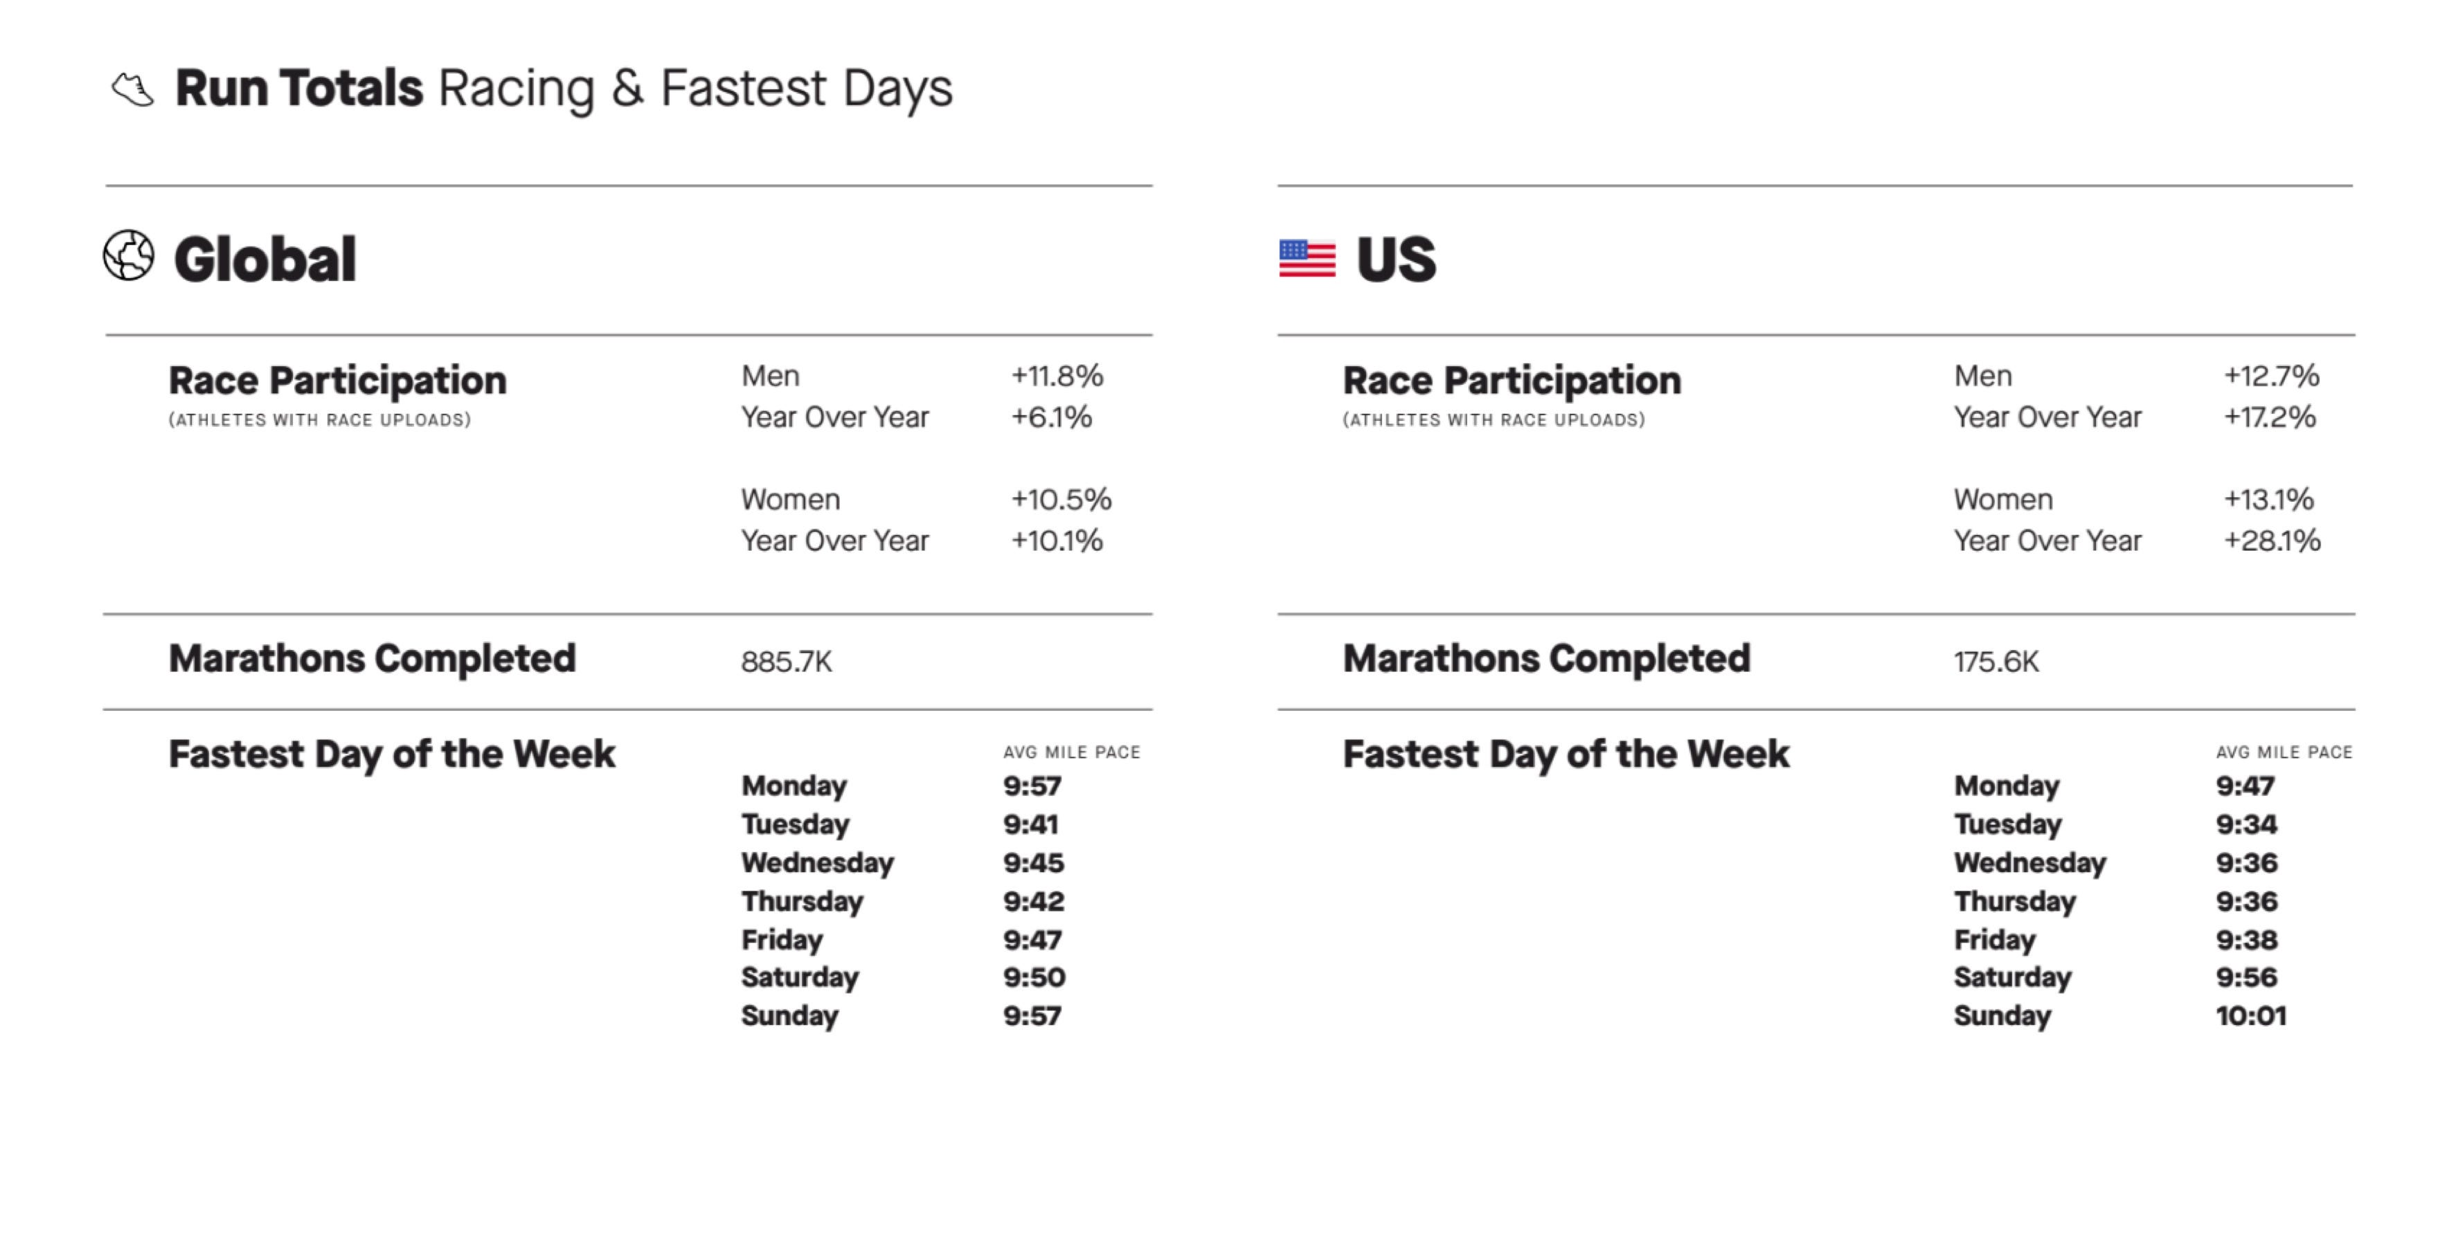This screenshot has width=2456, height=1250.
Task: Select Global Tuesday pace 9:41
Action: point(1030,824)
